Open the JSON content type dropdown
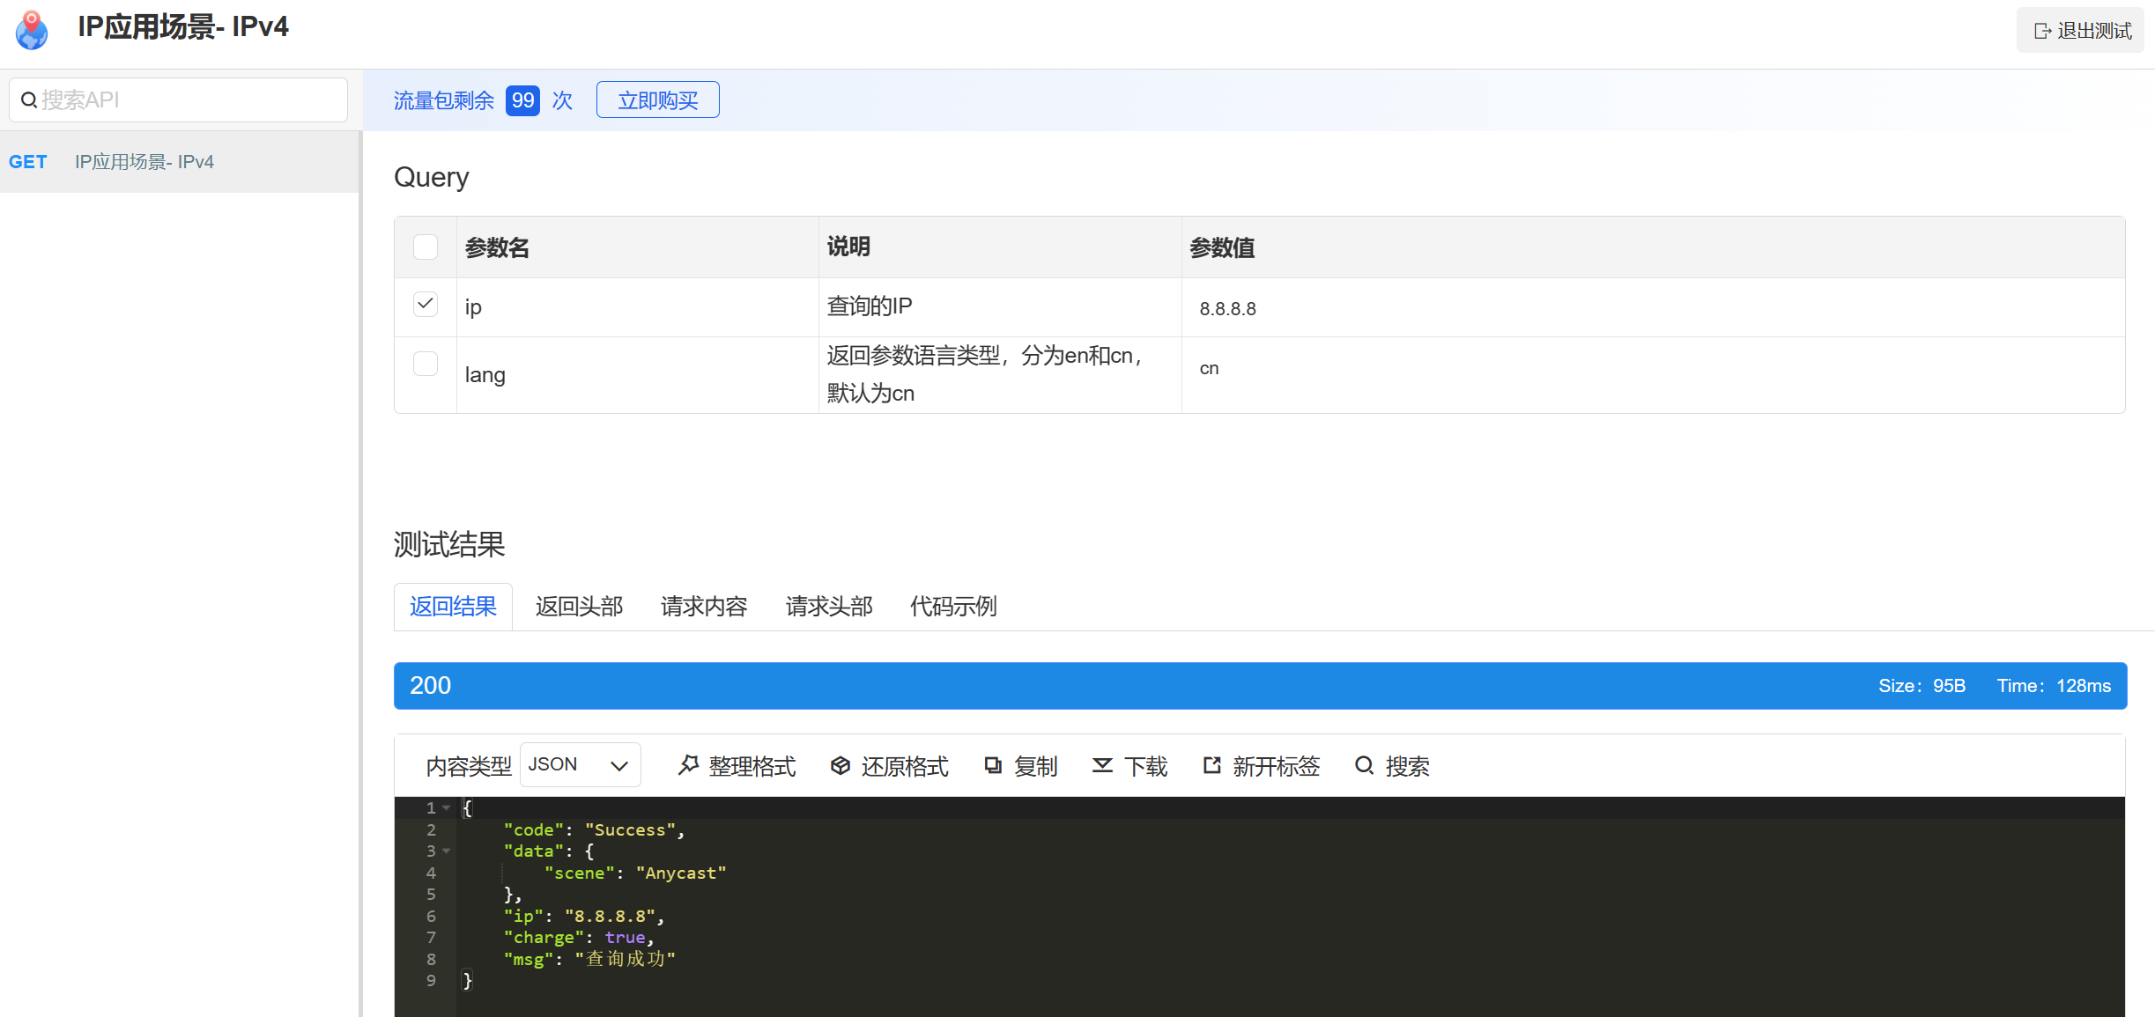The width and height of the screenshot is (2155, 1017). coord(580,765)
